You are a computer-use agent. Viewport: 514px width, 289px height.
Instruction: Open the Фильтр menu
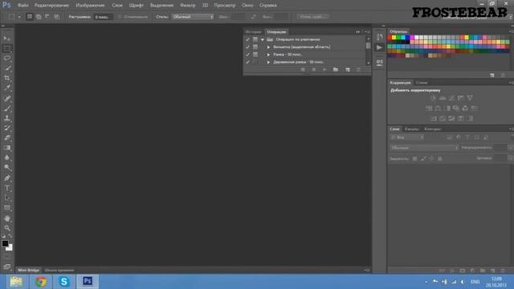(x=187, y=6)
